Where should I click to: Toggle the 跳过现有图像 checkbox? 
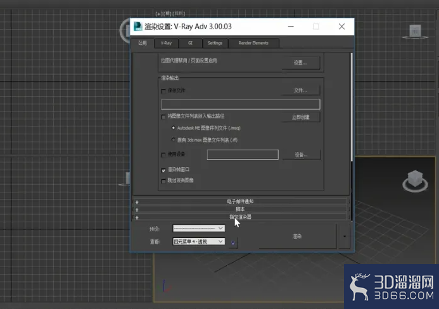163,181
